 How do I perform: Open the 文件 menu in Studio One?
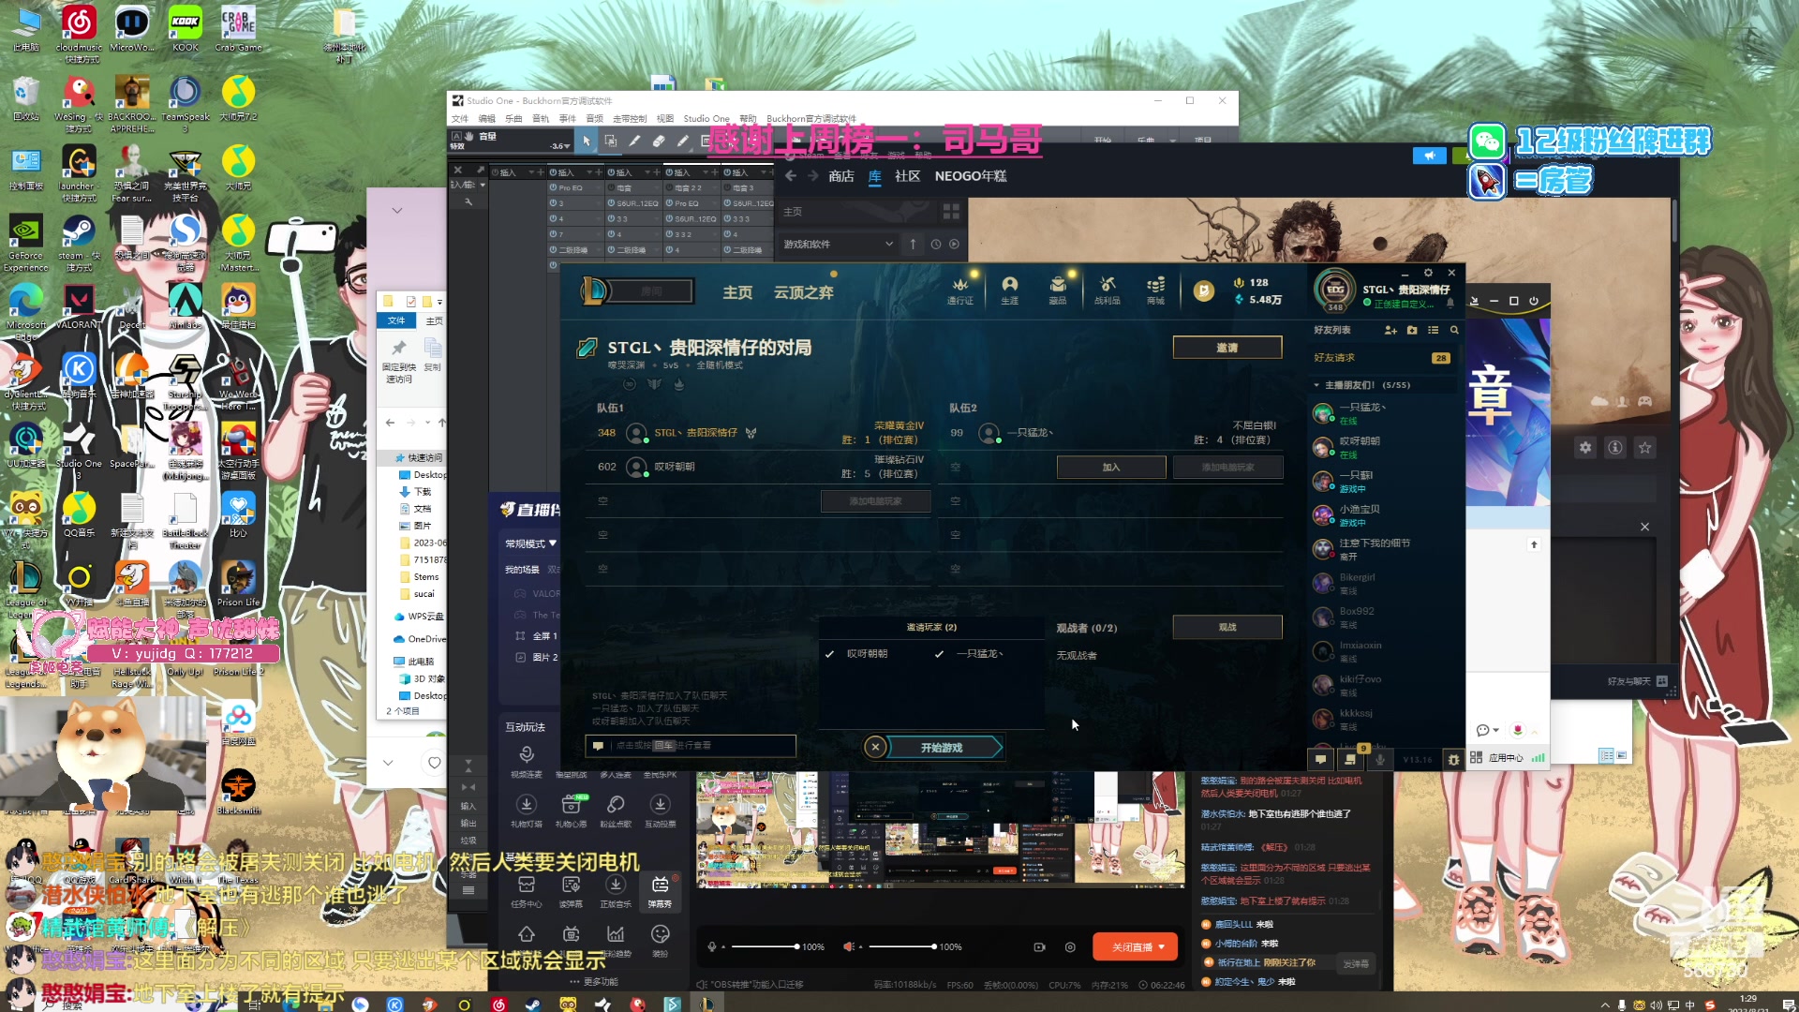pyautogui.click(x=459, y=119)
